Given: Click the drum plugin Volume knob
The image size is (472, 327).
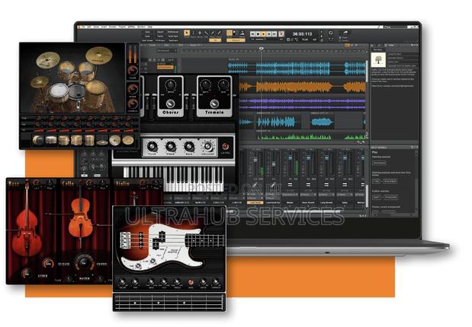Looking at the screenshot, I should (133, 71).
